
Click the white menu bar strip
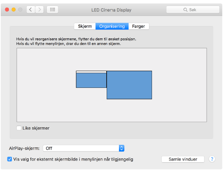pyautogui.click(x=91, y=71)
